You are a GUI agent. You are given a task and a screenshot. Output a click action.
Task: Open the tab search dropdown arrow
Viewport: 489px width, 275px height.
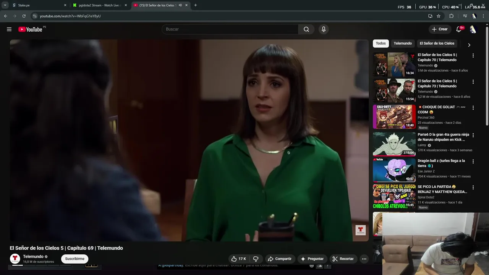pyautogui.click(x=5, y=5)
